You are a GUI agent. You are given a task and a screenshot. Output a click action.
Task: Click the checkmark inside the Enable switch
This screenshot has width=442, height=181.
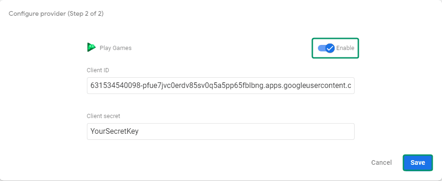tap(330, 48)
